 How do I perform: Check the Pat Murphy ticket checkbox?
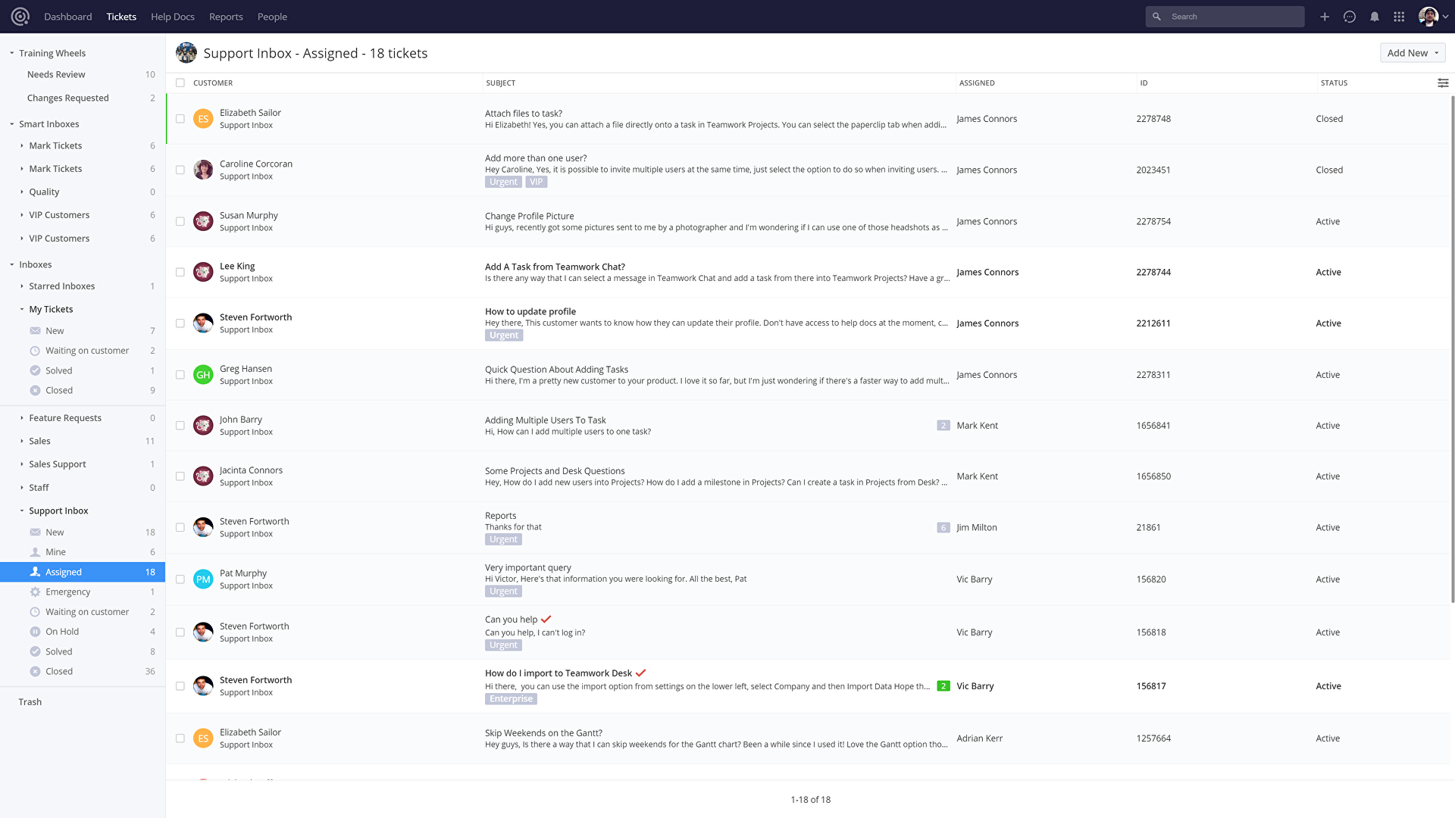coord(180,579)
